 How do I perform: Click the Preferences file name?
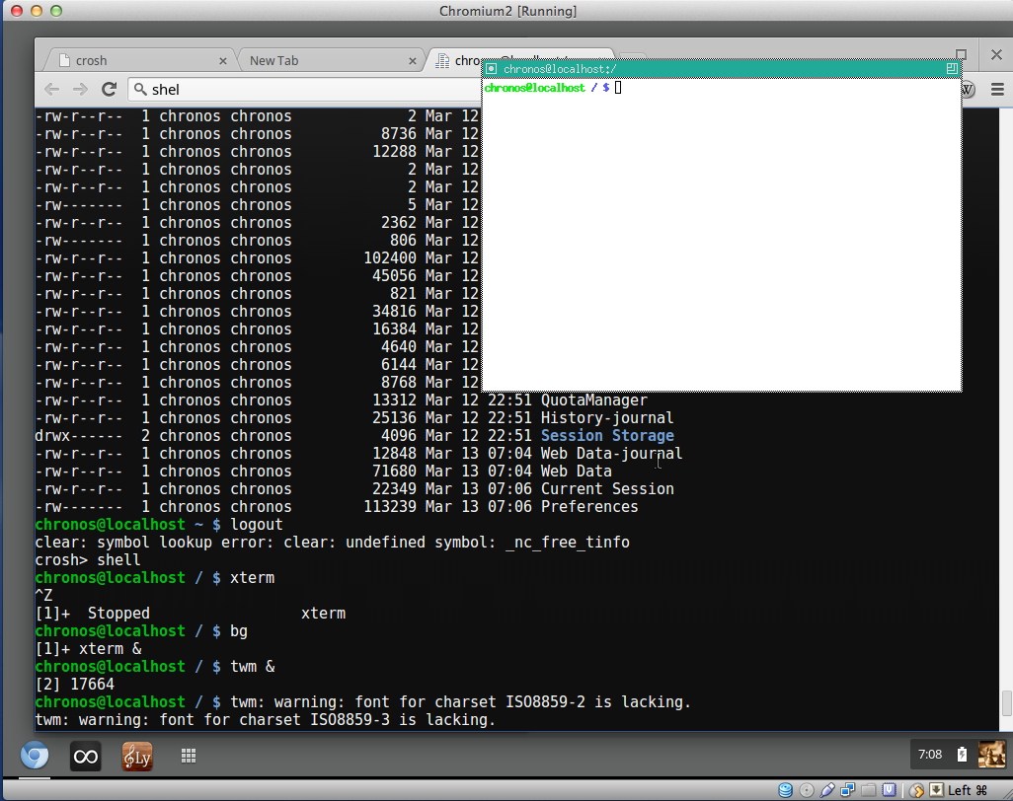[x=589, y=507]
